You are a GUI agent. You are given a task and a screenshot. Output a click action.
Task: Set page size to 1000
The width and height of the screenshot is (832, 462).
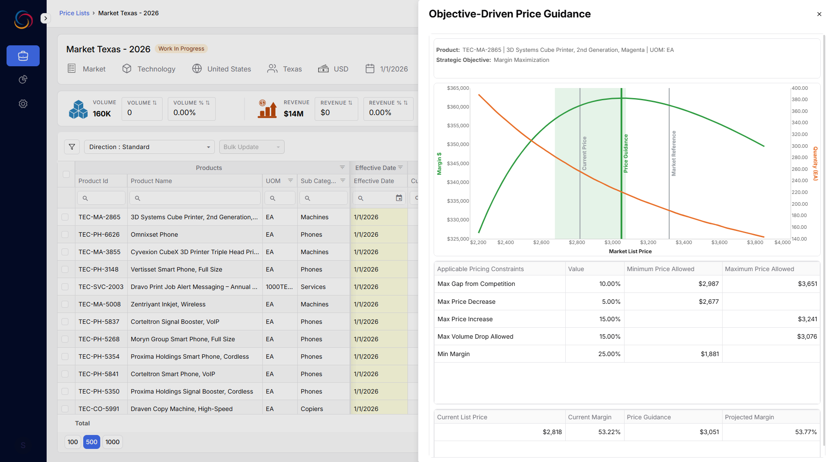click(x=112, y=442)
